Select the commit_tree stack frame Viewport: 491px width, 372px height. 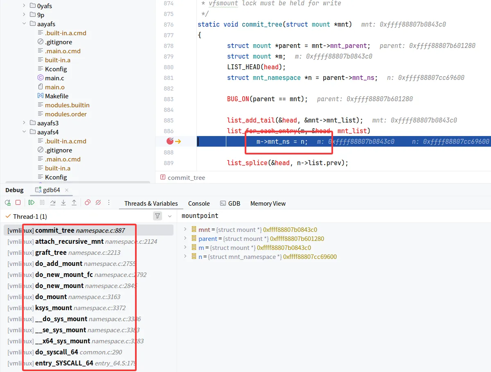[88, 230]
